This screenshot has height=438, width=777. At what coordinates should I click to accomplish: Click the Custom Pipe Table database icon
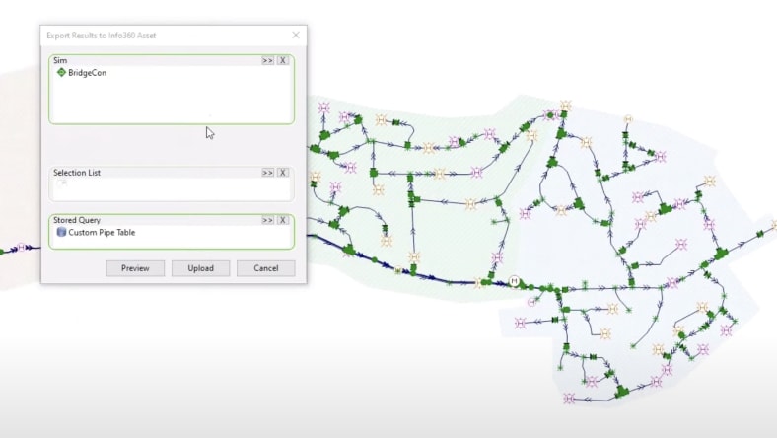coord(61,233)
